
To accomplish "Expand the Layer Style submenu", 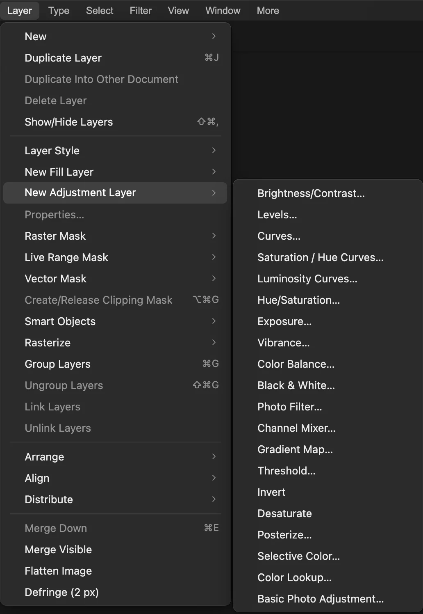I will coord(115,151).
